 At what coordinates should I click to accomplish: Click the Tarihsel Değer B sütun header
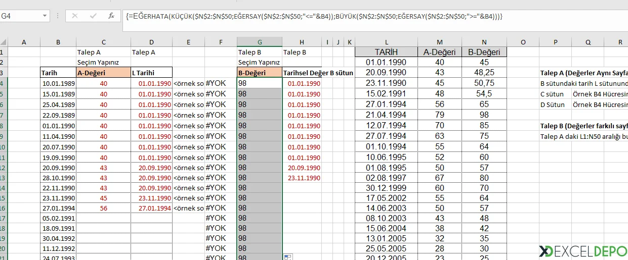point(318,73)
